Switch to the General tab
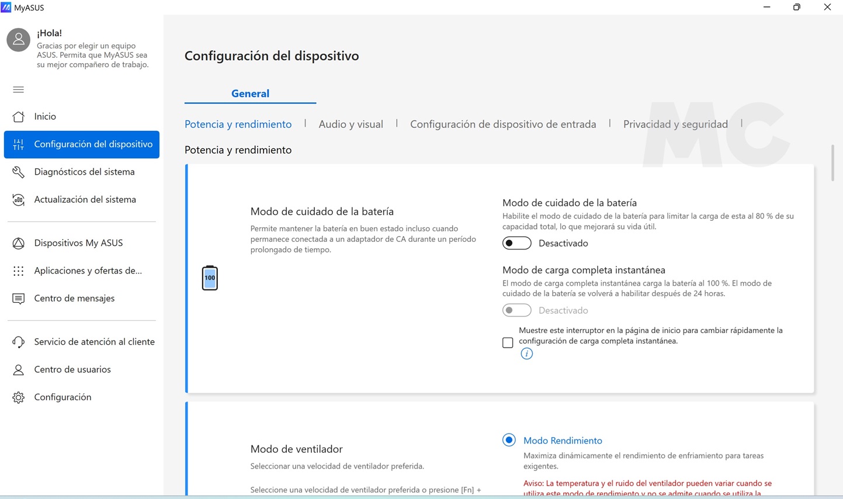The height and width of the screenshot is (499, 843). pyautogui.click(x=250, y=93)
